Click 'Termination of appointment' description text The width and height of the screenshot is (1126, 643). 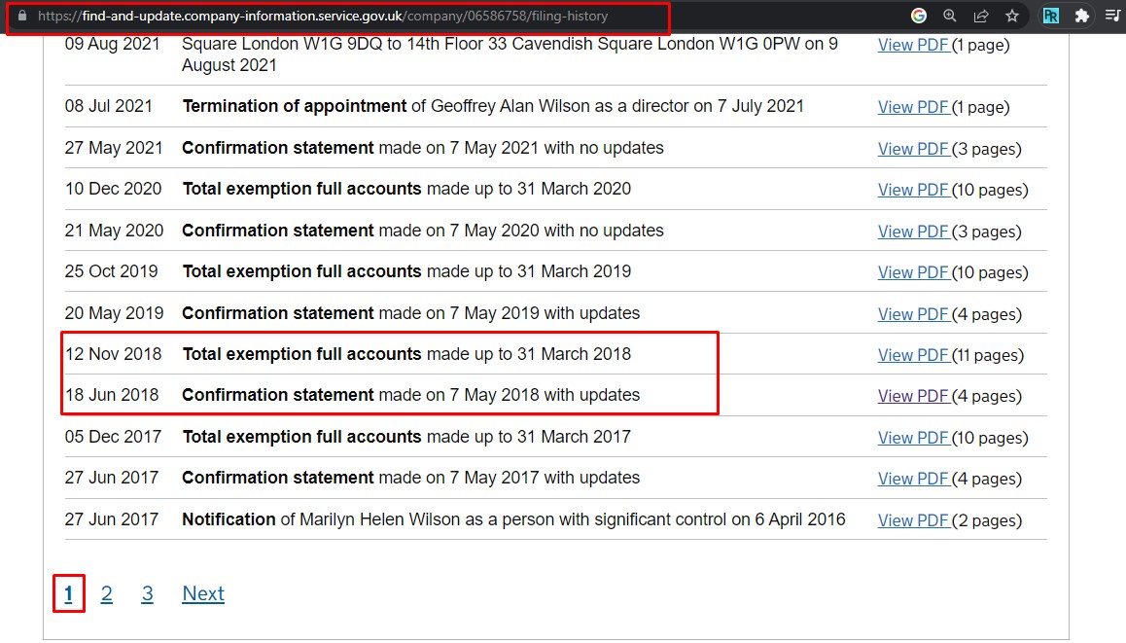(294, 106)
